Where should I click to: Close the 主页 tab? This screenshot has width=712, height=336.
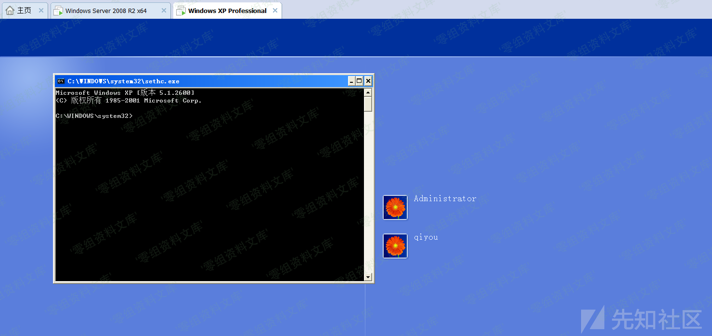[41, 11]
